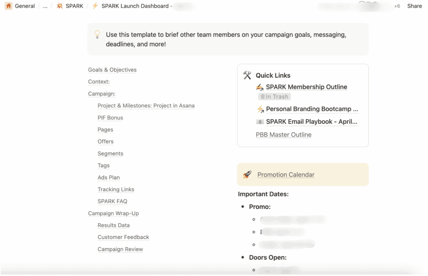Screen dimensions: 428x276
Task: Go to the SPARK breadcrumb page
Action: click(x=74, y=6)
